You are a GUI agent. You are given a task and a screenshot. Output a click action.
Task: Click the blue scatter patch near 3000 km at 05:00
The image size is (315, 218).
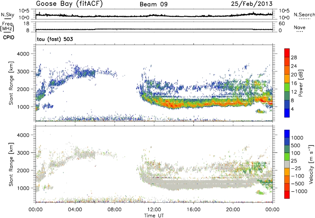tap(85, 73)
